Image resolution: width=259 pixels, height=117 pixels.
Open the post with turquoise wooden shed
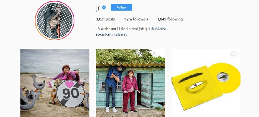point(130,83)
